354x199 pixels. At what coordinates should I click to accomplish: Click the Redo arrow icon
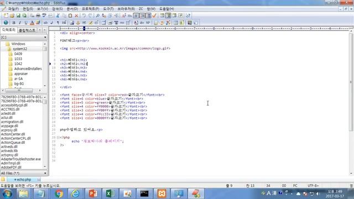tap(90, 15)
